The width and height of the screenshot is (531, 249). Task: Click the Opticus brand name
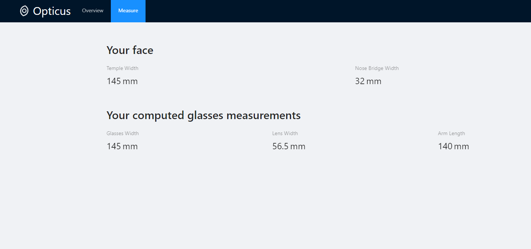[52, 11]
